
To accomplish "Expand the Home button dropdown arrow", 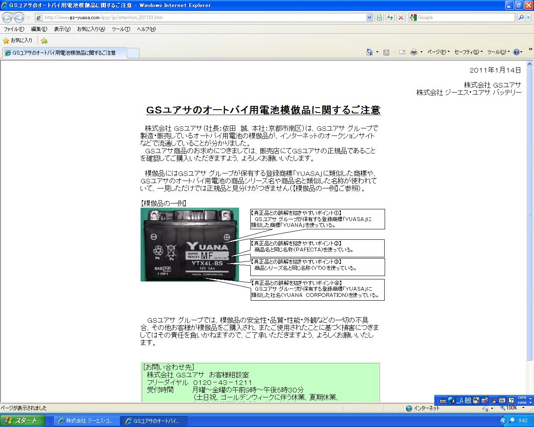I will click(x=377, y=52).
